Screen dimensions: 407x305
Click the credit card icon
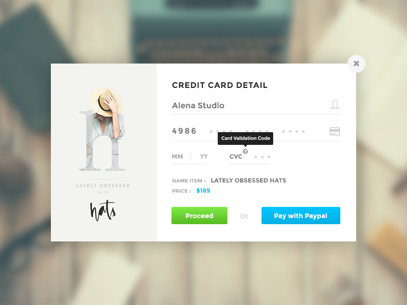coord(335,131)
